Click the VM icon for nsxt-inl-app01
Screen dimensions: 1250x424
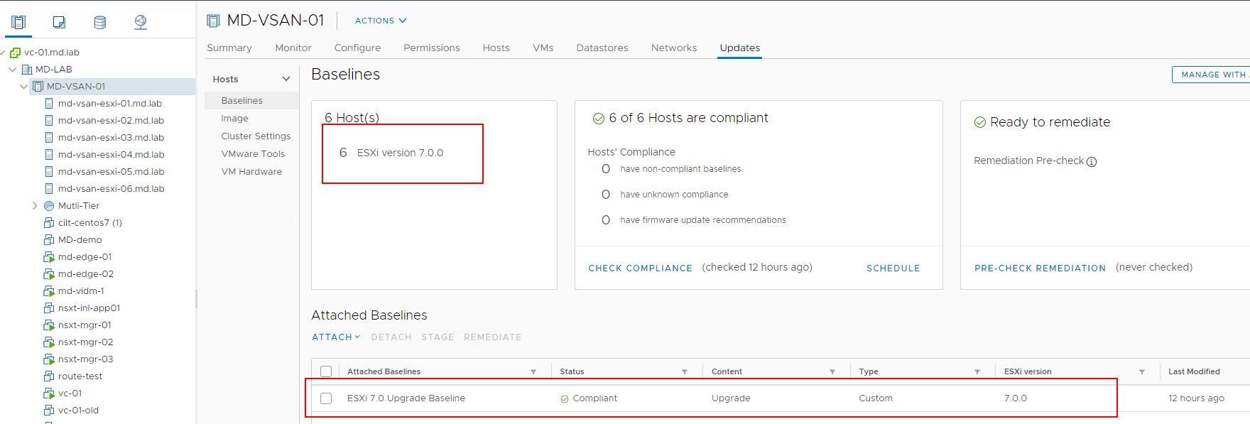pos(49,308)
